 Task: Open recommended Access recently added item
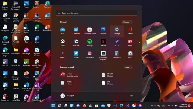[68, 75]
